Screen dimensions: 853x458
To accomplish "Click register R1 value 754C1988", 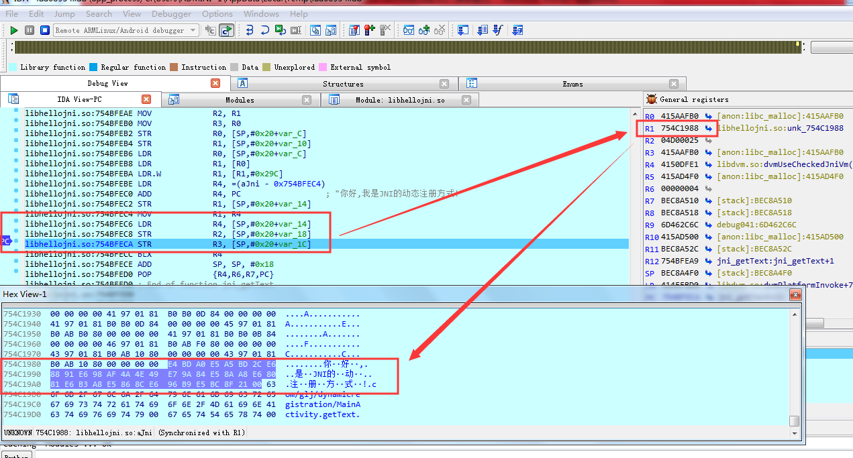I will 679,129.
